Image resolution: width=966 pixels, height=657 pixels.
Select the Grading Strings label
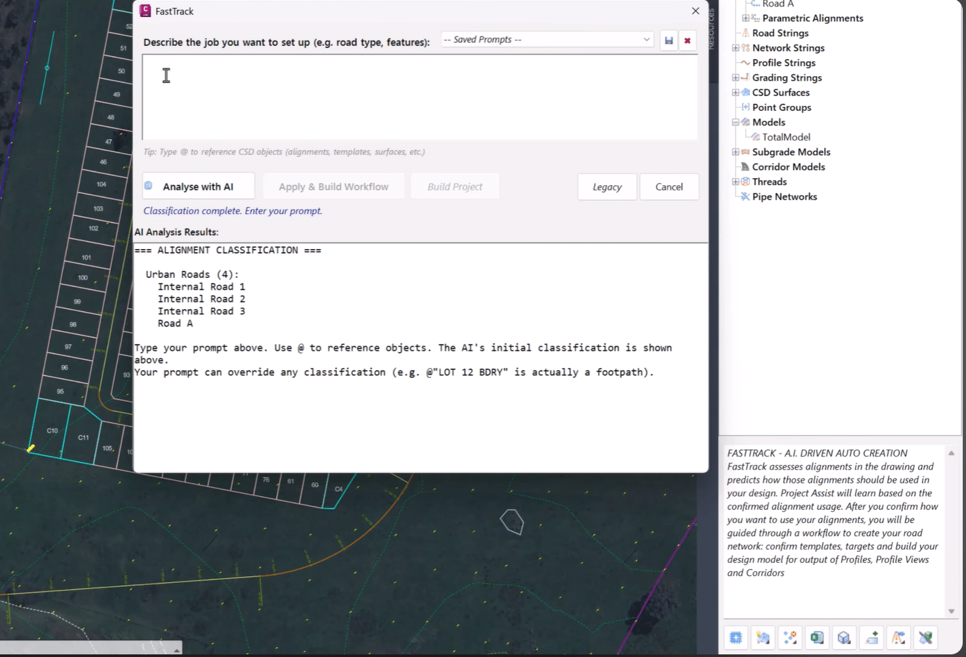(x=787, y=78)
